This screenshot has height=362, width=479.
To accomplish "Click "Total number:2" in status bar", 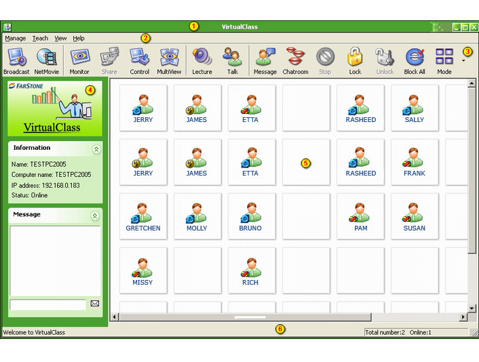I will click(385, 332).
